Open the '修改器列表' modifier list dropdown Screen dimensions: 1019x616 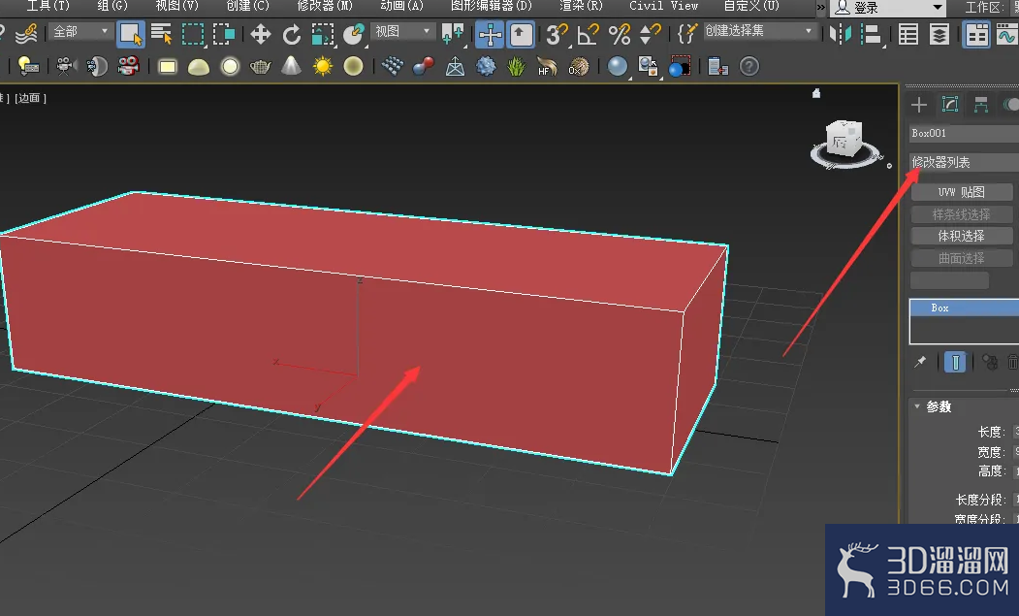[x=964, y=162]
